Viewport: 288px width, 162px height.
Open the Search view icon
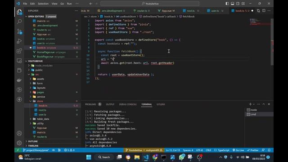click(x=19, y=22)
